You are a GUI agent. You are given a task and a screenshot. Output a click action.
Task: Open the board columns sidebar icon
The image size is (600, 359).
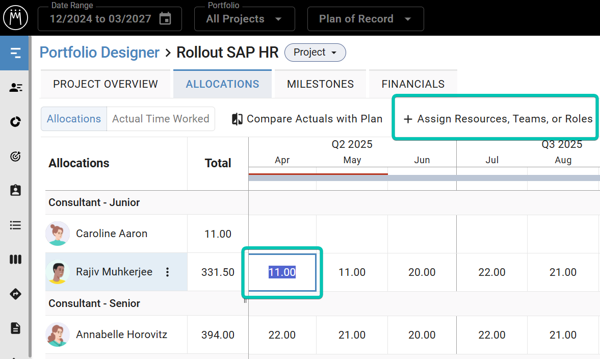click(15, 260)
